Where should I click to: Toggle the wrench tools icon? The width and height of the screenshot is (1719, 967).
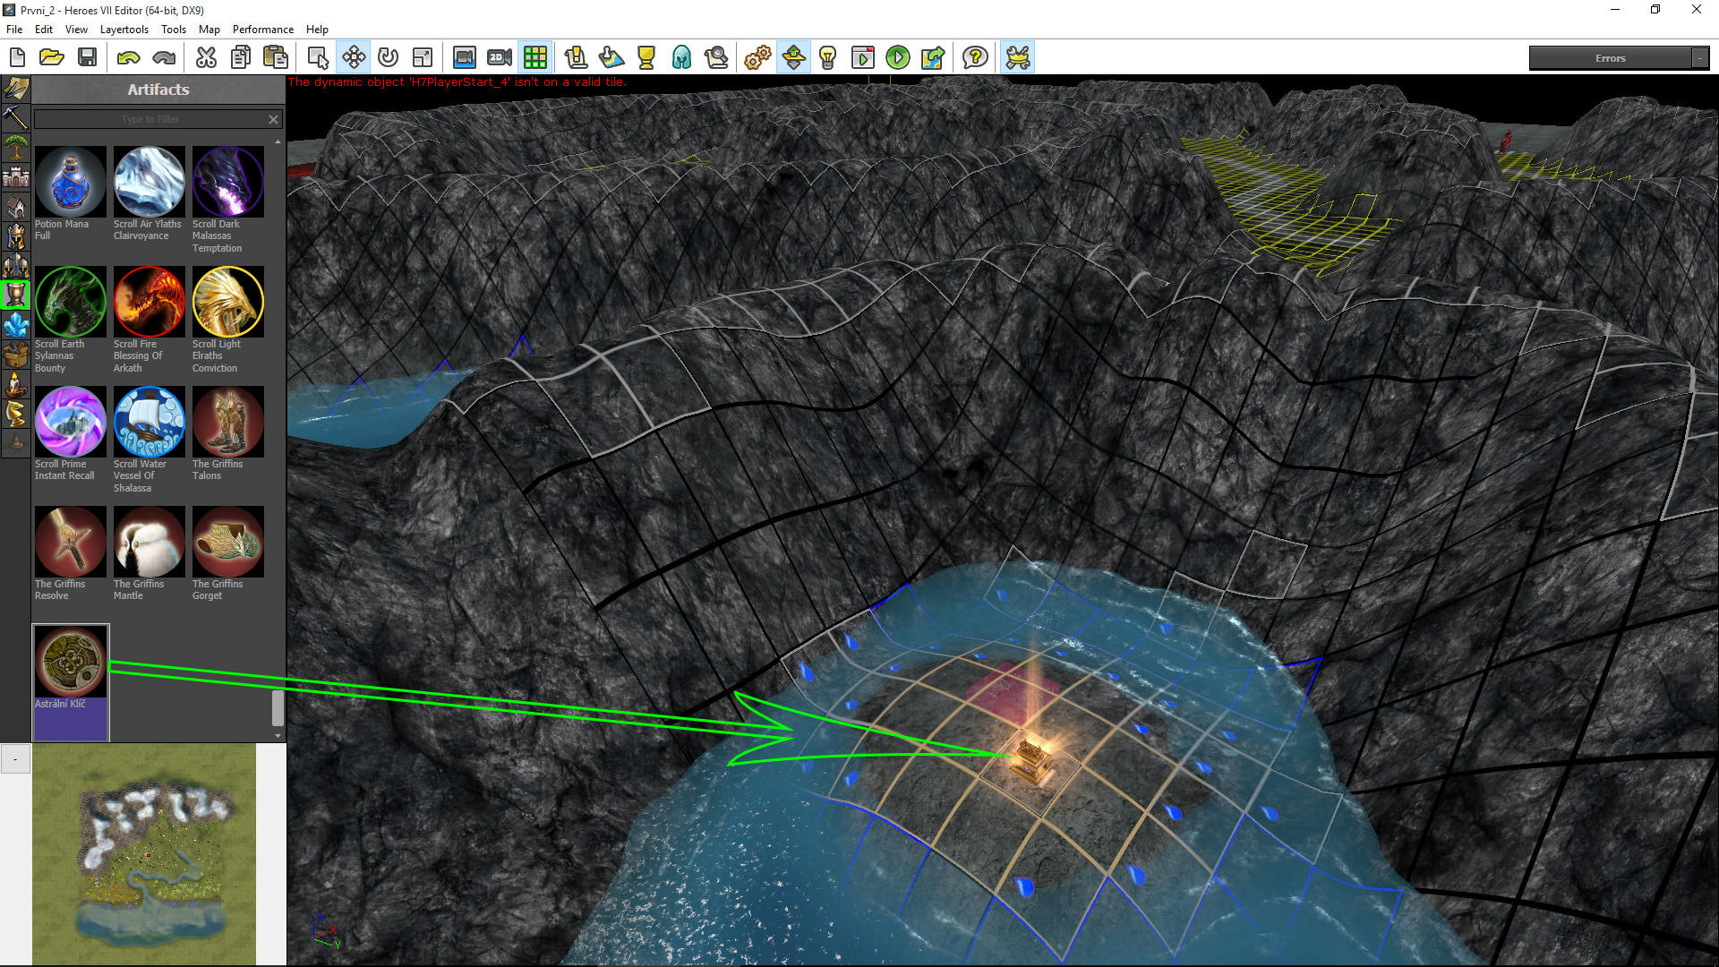pos(1018,58)
